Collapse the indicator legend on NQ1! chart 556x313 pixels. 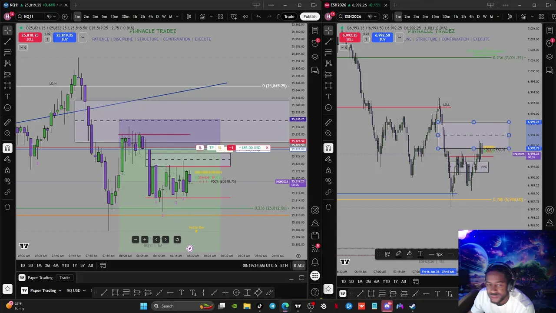pyautogui.click(x=23, y=47)
